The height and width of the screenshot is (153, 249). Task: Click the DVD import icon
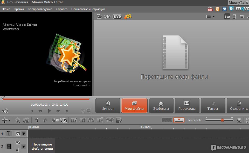pyautogui.click(x=117, y=17)
